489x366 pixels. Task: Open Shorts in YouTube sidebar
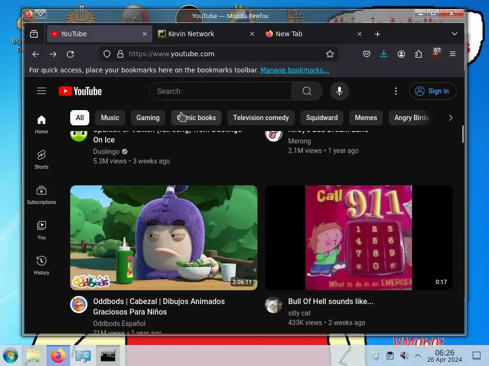(42, 160)
